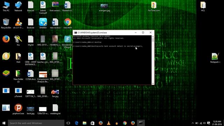Select the 14256616_1 image file
Viewport: 224px width, 126px height.
pyautogui.click(x=55, y=41)
